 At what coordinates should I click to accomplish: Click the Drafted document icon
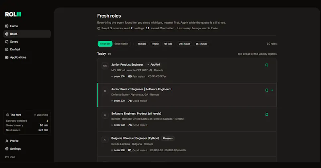click(7, 49)
